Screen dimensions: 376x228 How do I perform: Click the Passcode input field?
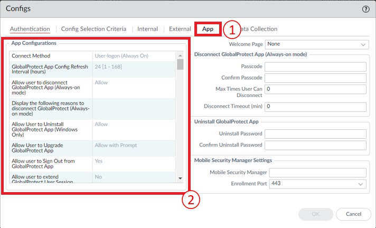coord(315,66)
